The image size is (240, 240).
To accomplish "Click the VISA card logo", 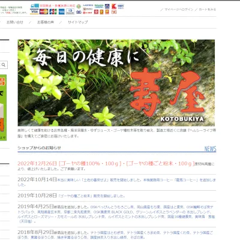I will coord(34,11).
